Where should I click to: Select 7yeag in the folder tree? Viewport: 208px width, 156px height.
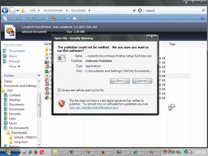click(8, 81)
